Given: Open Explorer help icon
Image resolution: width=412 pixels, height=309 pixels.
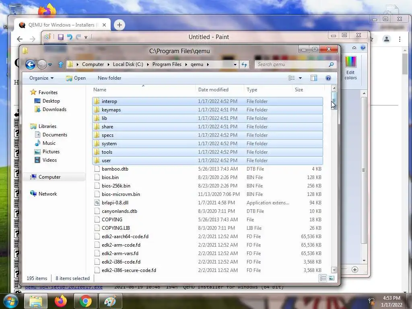Looking at the screenshot, I should [x=328, y=78].
